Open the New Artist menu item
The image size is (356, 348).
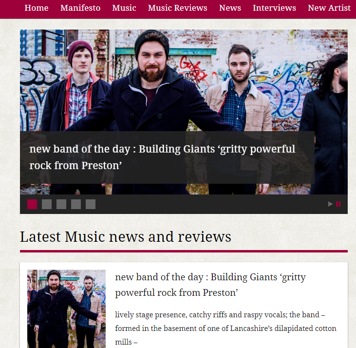coord(329,8)
